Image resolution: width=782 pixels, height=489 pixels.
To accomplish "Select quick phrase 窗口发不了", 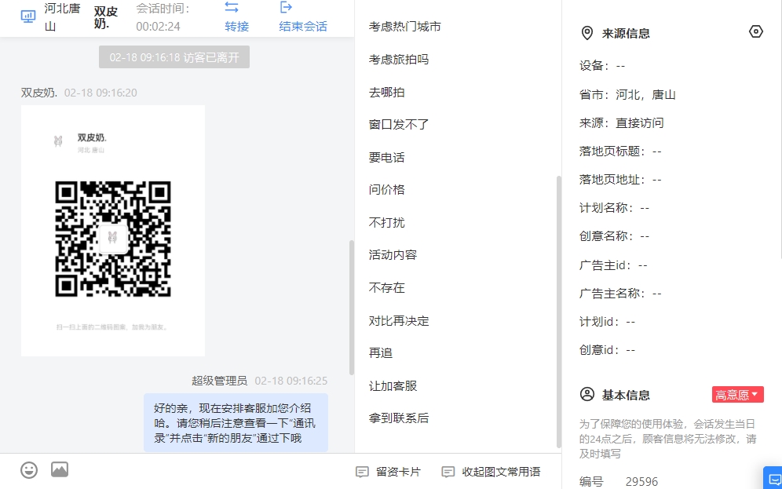I will pyautogui.click(x=399, y=124).
